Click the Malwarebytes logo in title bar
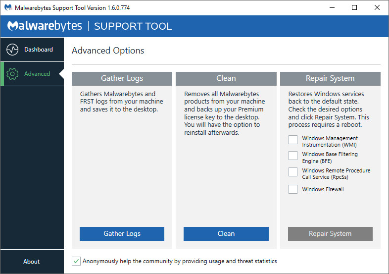This screenshot has height=274, width=389. coord(8,8)
